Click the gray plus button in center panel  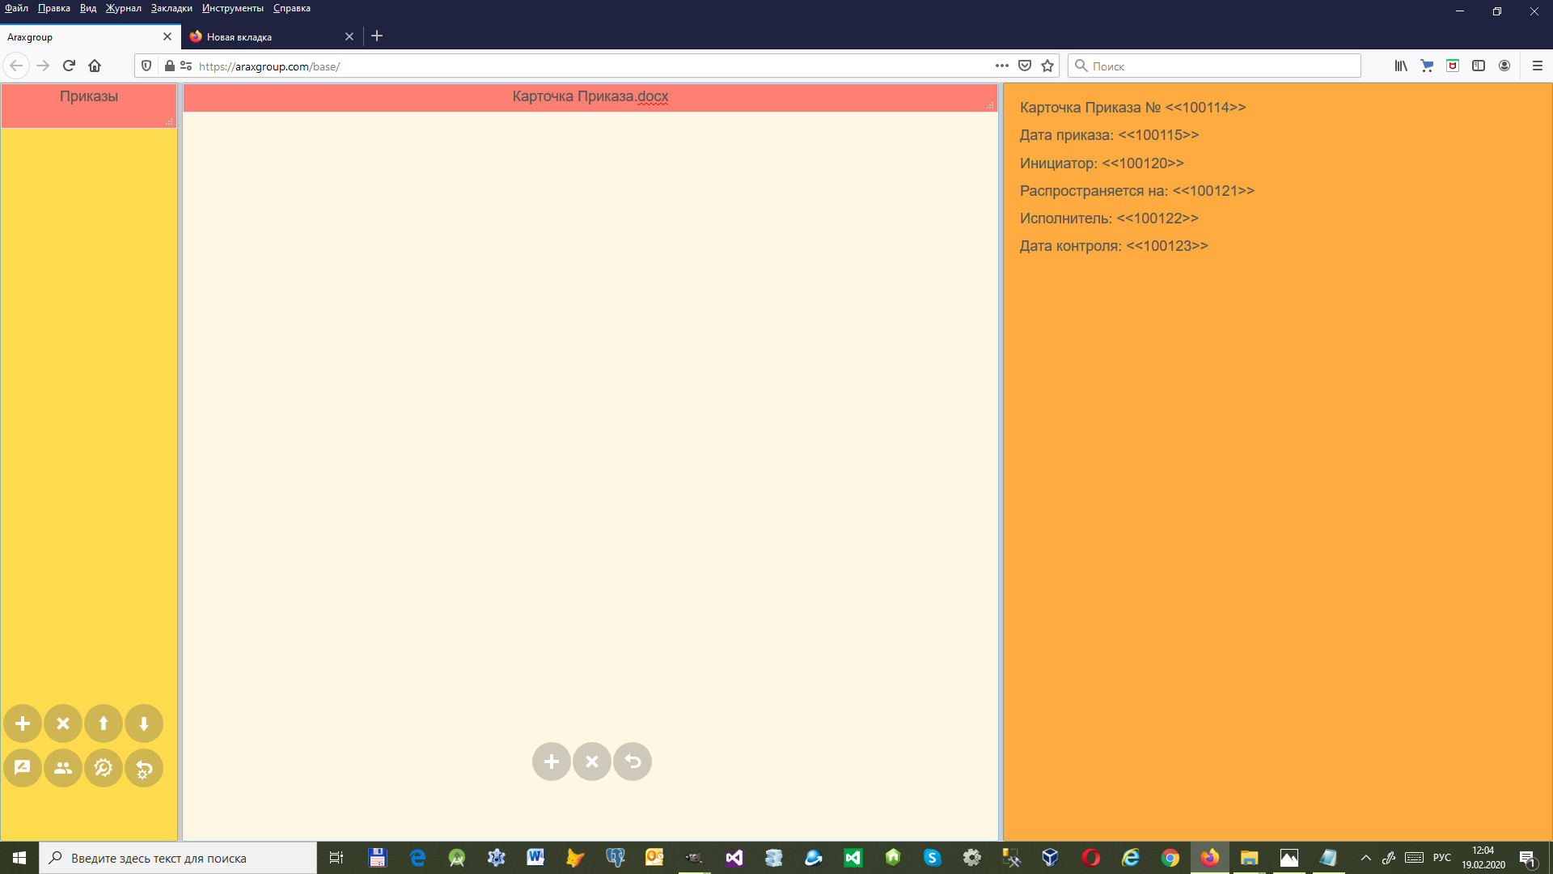(552, 762)
